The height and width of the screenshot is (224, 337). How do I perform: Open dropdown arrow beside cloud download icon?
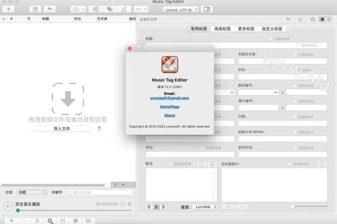[83, 9]
